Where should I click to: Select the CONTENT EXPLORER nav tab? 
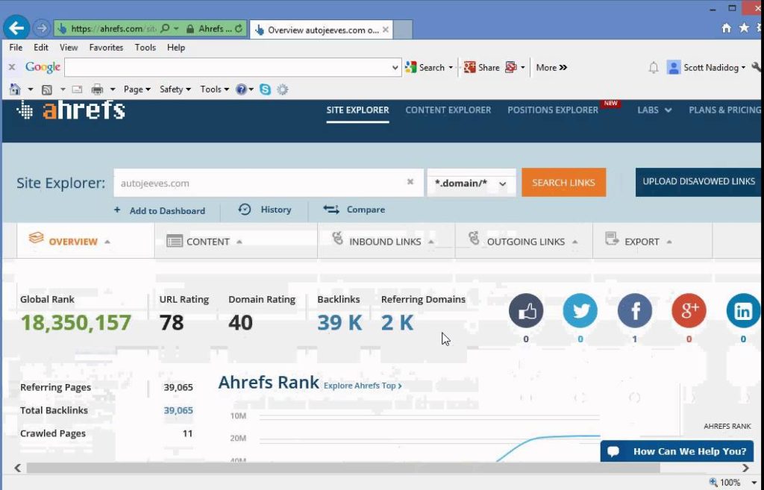point(448,110)
